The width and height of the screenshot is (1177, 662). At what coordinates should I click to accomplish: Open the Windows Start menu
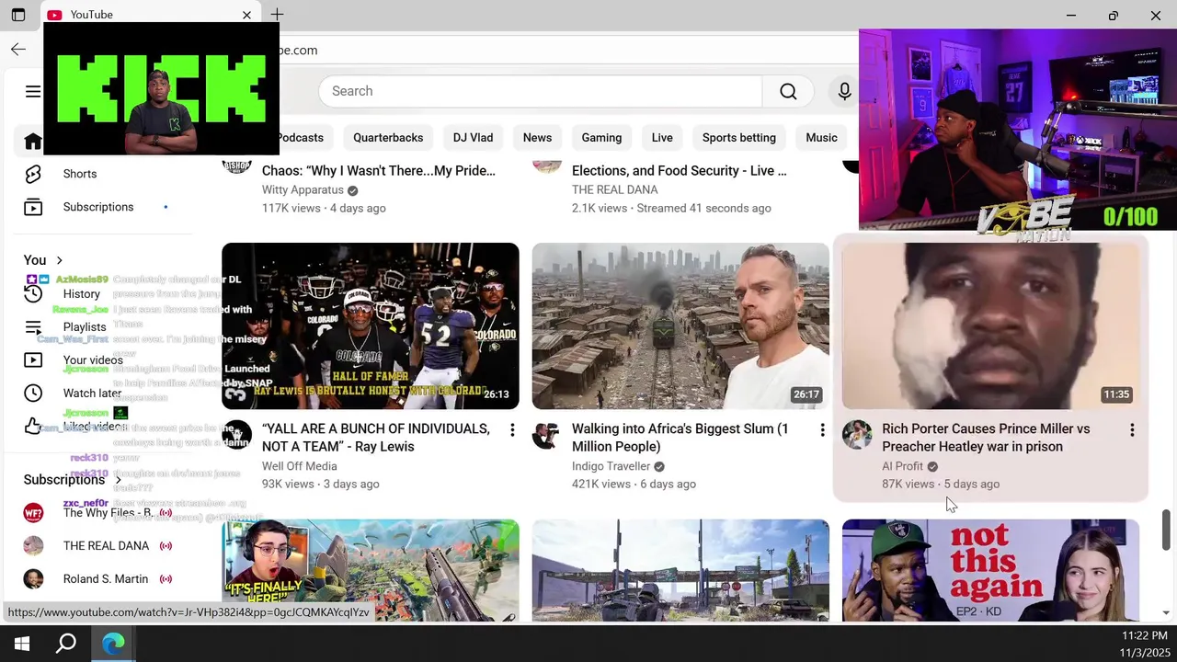point(22,644)
